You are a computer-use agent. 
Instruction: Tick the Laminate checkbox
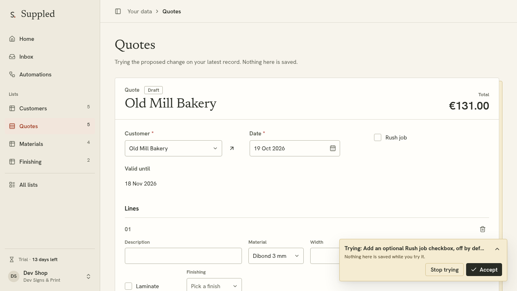(128, 286)
